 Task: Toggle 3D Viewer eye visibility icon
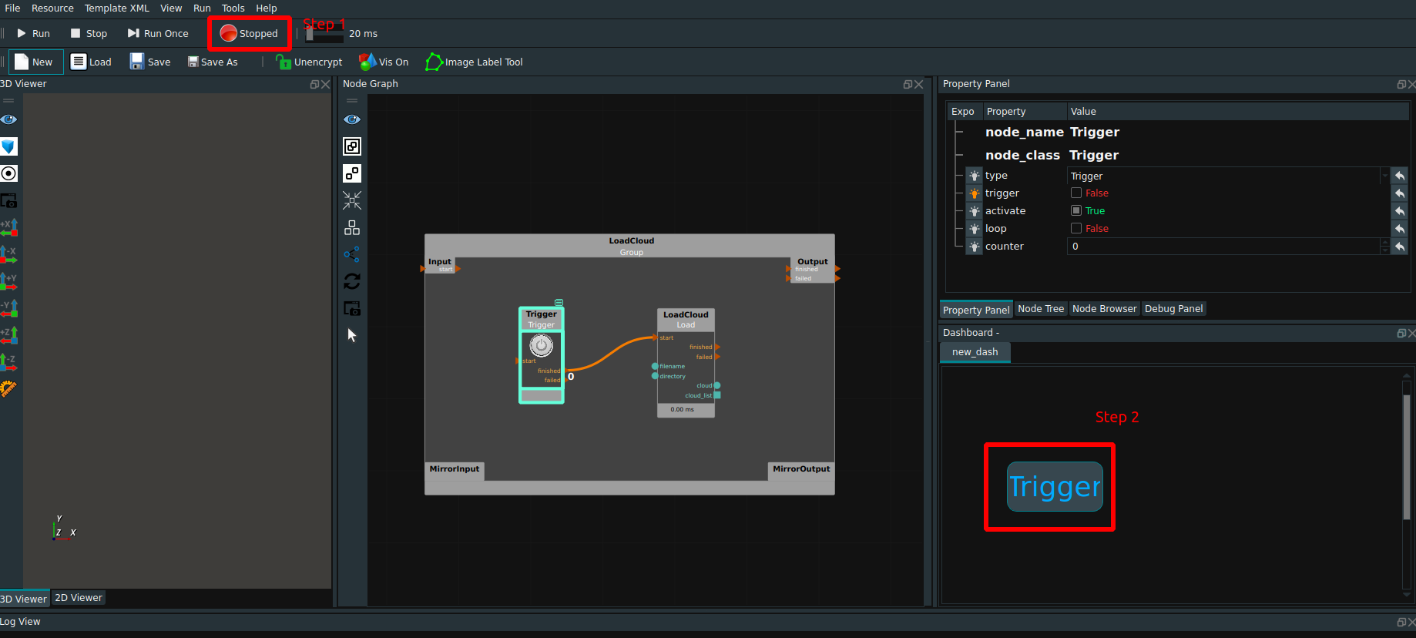coord(8,119)
